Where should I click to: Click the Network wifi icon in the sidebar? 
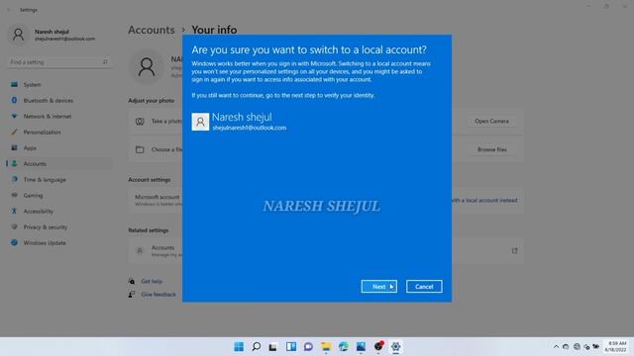click(15, 117)
